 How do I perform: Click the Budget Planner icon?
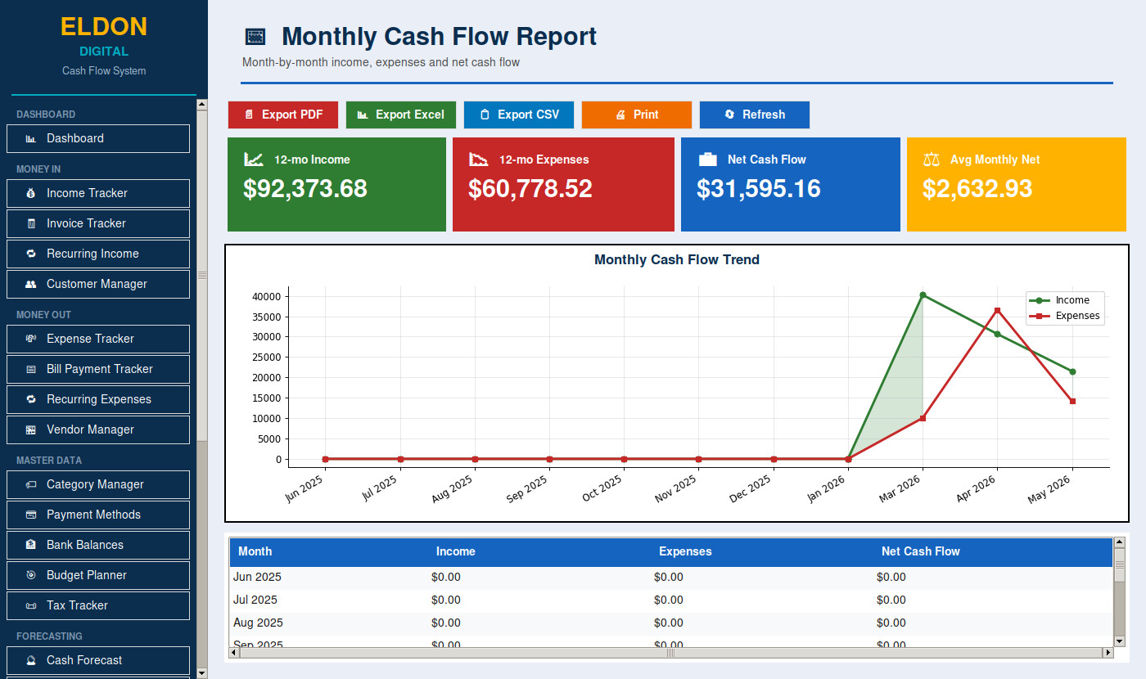tap(31, 576)
